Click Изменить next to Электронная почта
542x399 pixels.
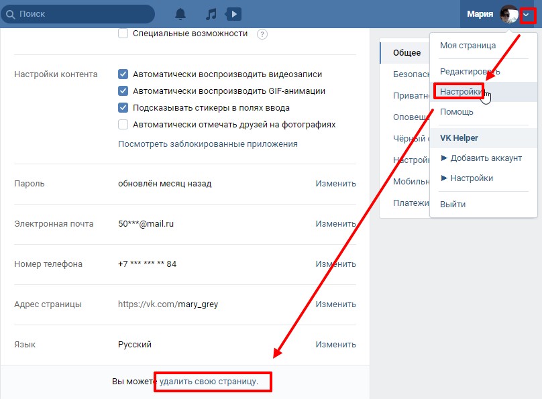tap(335, 224)
